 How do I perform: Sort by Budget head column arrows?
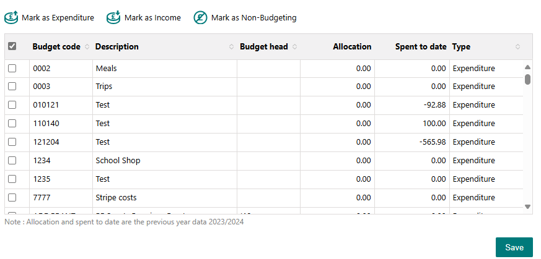click(294, 47)
